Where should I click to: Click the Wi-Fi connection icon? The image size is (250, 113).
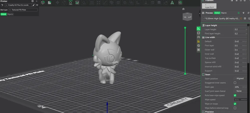tap(37, 5)
